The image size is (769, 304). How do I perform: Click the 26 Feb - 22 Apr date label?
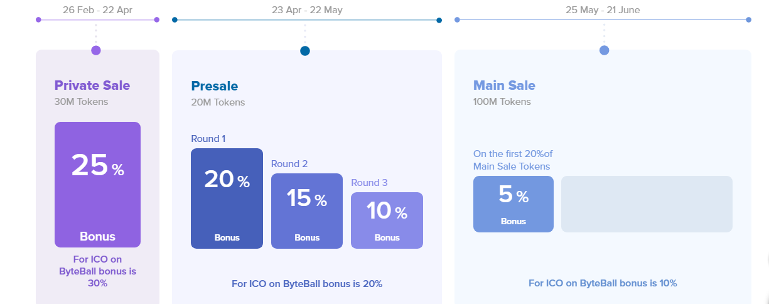tap(96, 9)
